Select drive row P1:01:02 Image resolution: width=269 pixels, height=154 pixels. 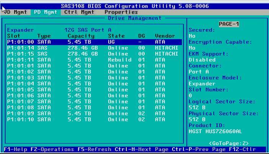[x=95, y=72]
